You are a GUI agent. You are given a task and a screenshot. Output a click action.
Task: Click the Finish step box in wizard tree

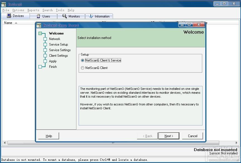click(x=40, y=67)
